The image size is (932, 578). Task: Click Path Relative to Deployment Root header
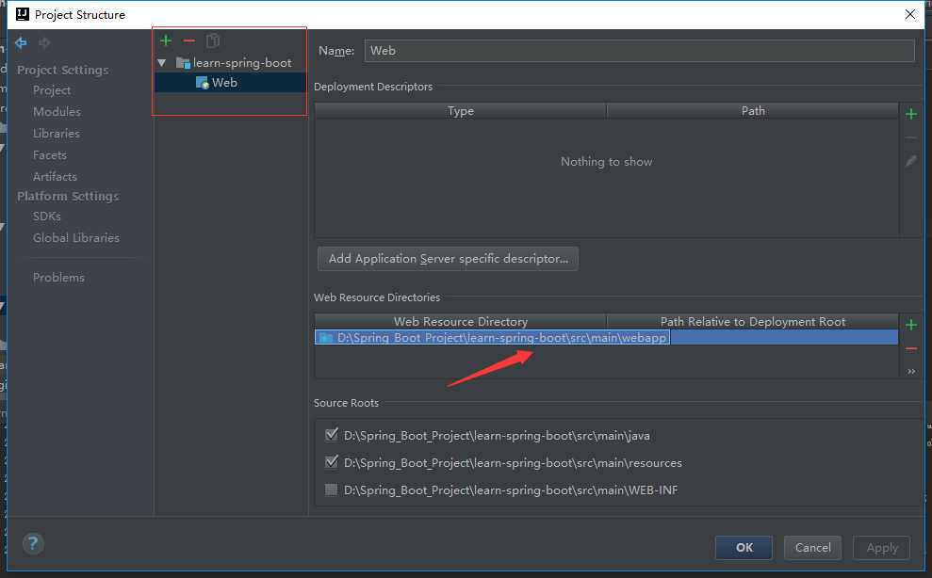[753, 321]
